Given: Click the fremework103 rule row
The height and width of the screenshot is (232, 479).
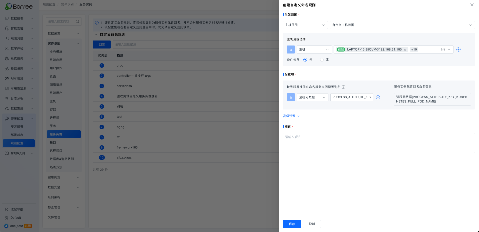Looking at the screenshot, I should 186,147.
